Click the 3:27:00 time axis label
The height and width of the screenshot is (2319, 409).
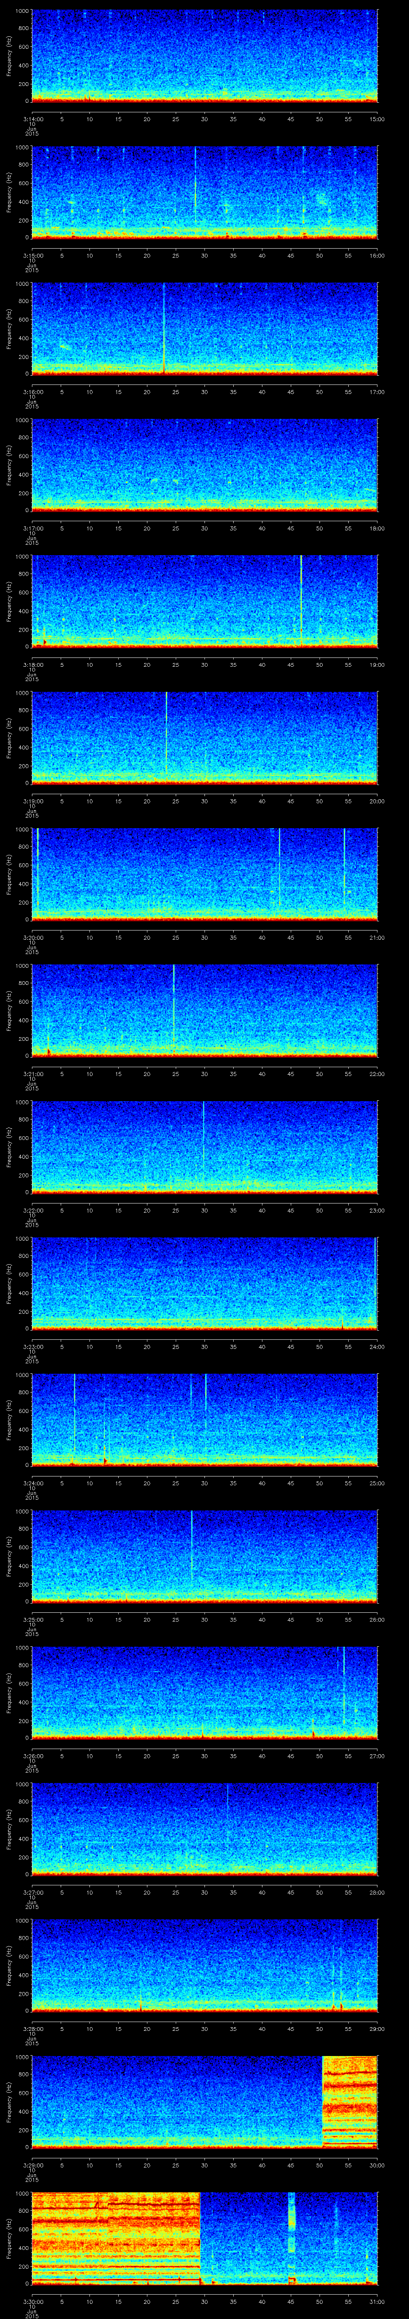tap(32, 1892)
